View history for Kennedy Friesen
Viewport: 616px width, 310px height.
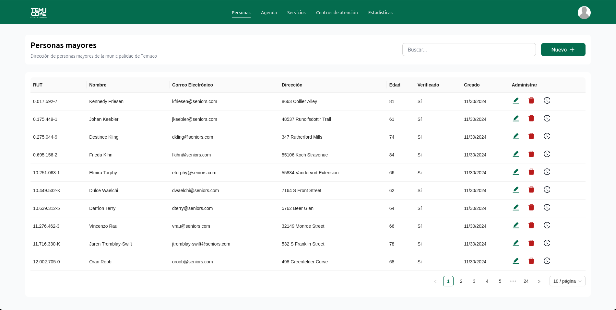click(547, 101)
